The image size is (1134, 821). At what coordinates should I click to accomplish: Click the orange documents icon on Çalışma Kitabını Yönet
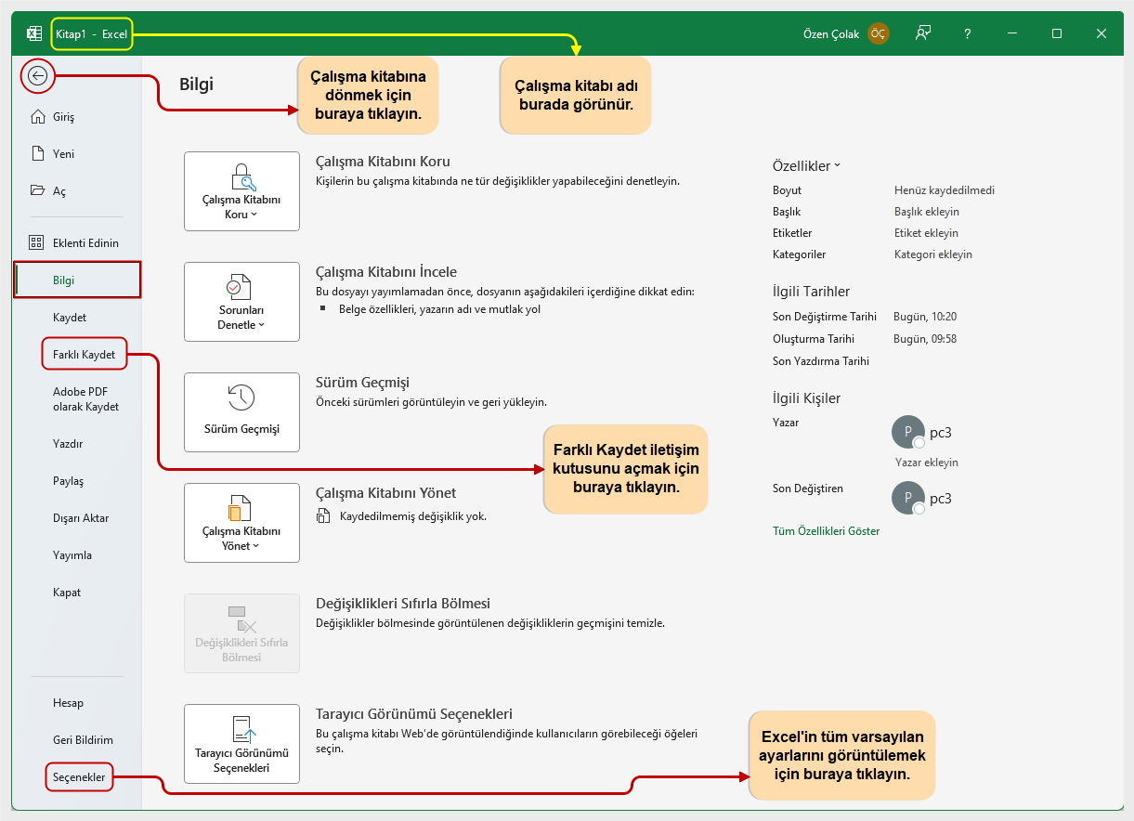point(241,507)
